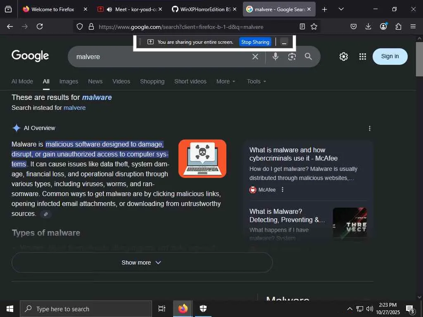Open Google quick settings gear

pyautogui.click(x=344, y=57)
